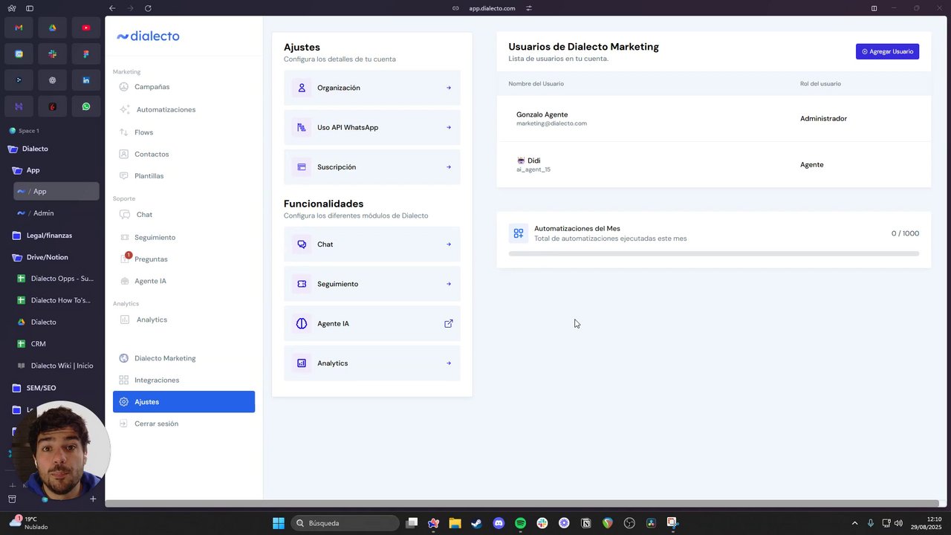Open the / Admin tab in sidebar
The width and height of the screenshot is (951, 535).
[56, 213]
